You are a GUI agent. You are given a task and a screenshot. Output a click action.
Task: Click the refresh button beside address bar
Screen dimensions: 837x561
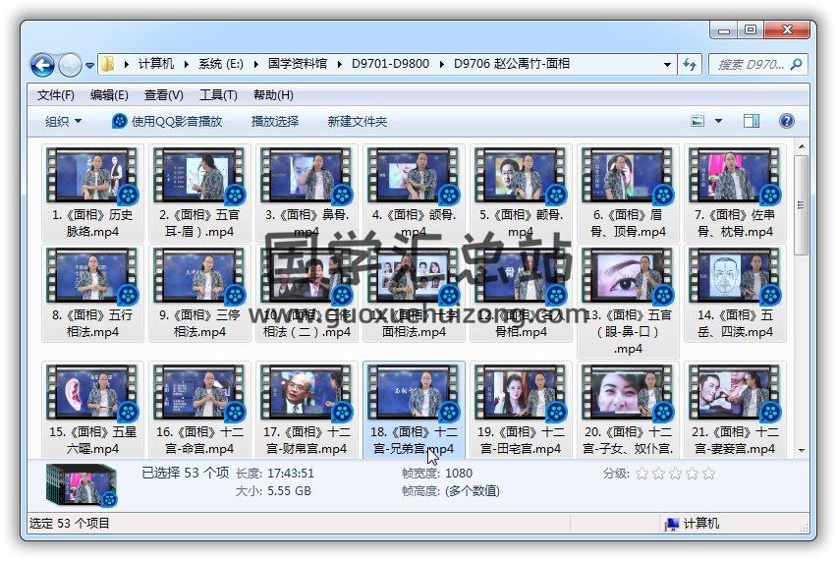[690, 65]
